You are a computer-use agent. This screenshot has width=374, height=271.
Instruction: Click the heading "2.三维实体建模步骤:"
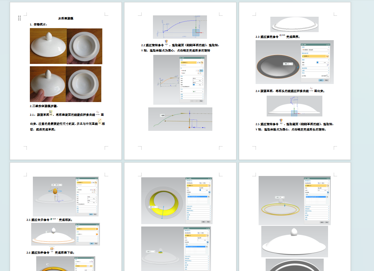tap(44, 106)
